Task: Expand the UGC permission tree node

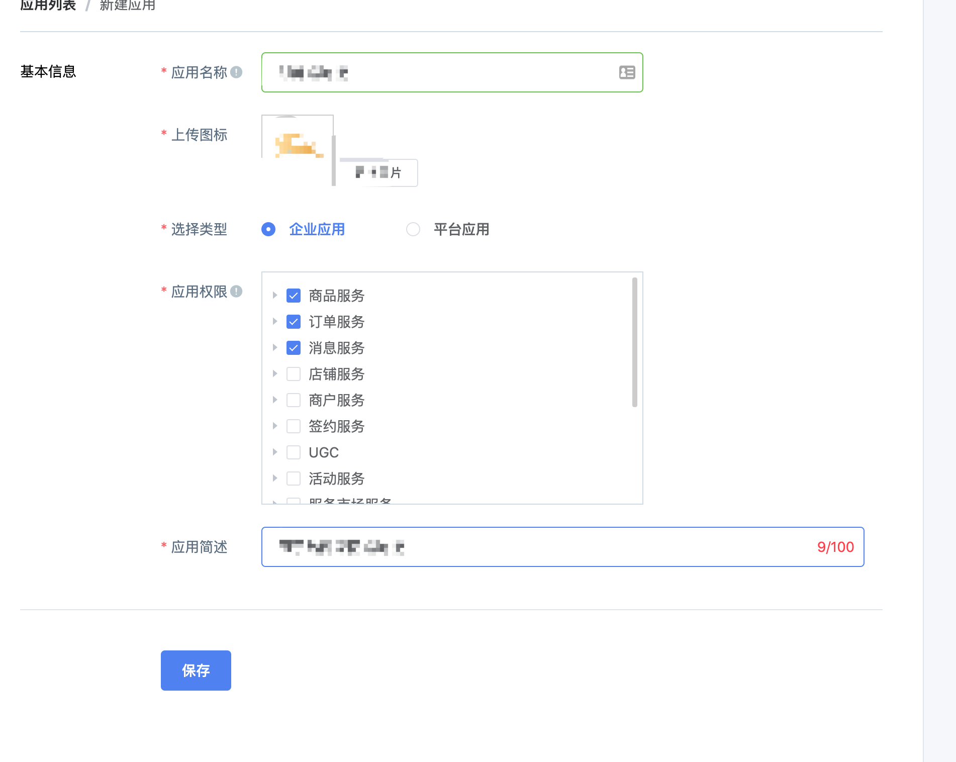Action: coord(275,452)
